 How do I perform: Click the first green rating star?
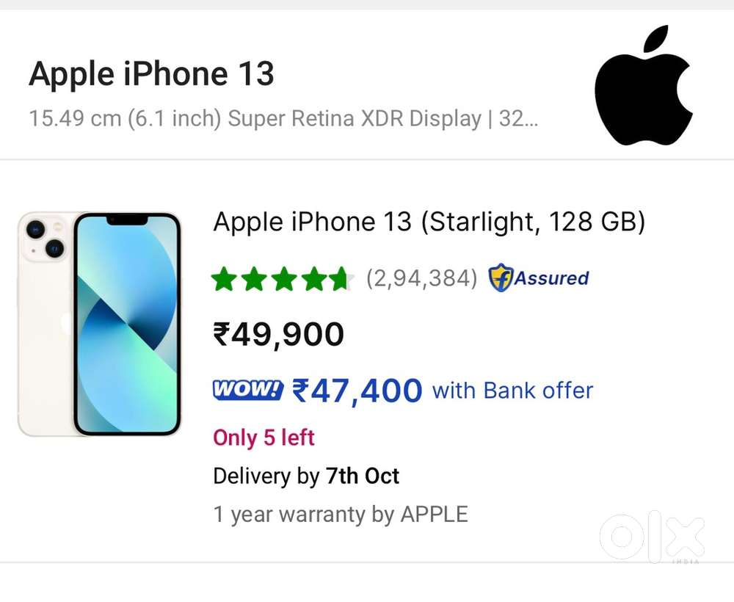click(223, 279)
